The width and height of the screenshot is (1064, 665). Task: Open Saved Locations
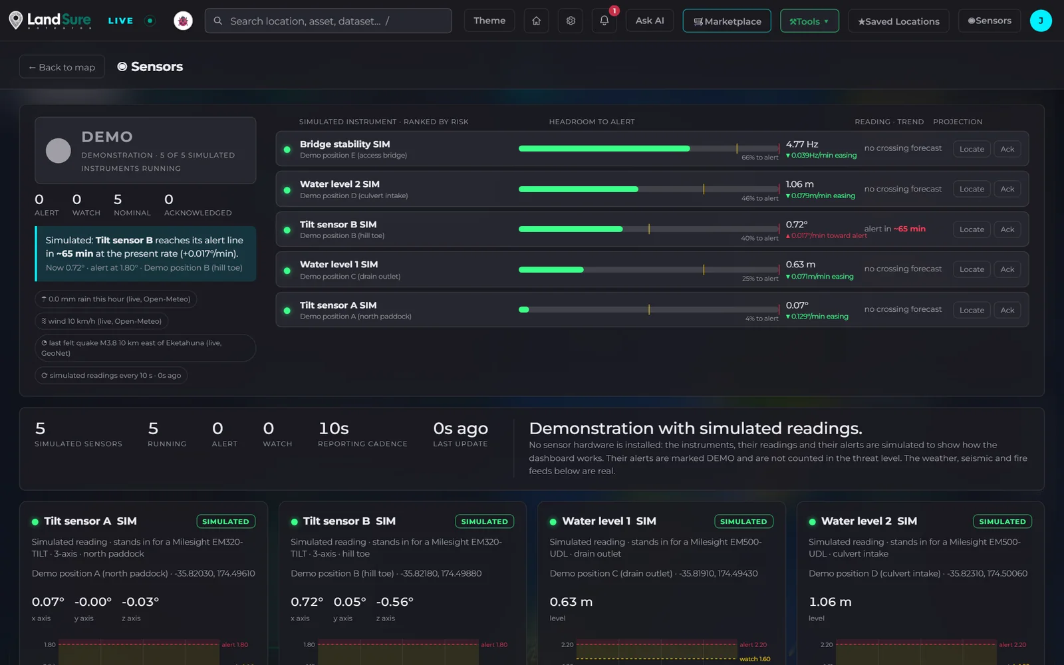[x=898, y=21]
